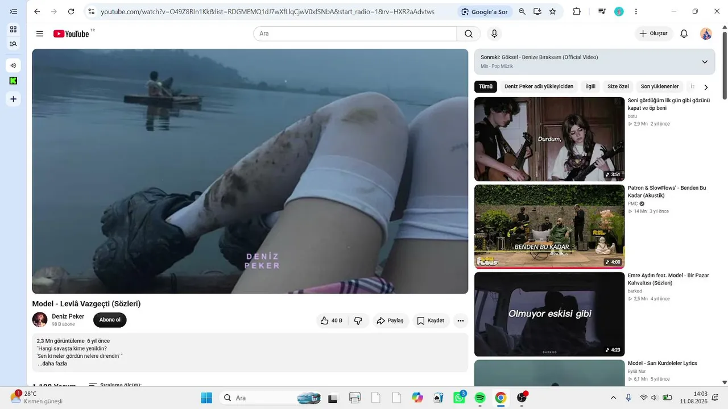
Task: Open the YouTube account avatar menu
Action: (706, 34)
